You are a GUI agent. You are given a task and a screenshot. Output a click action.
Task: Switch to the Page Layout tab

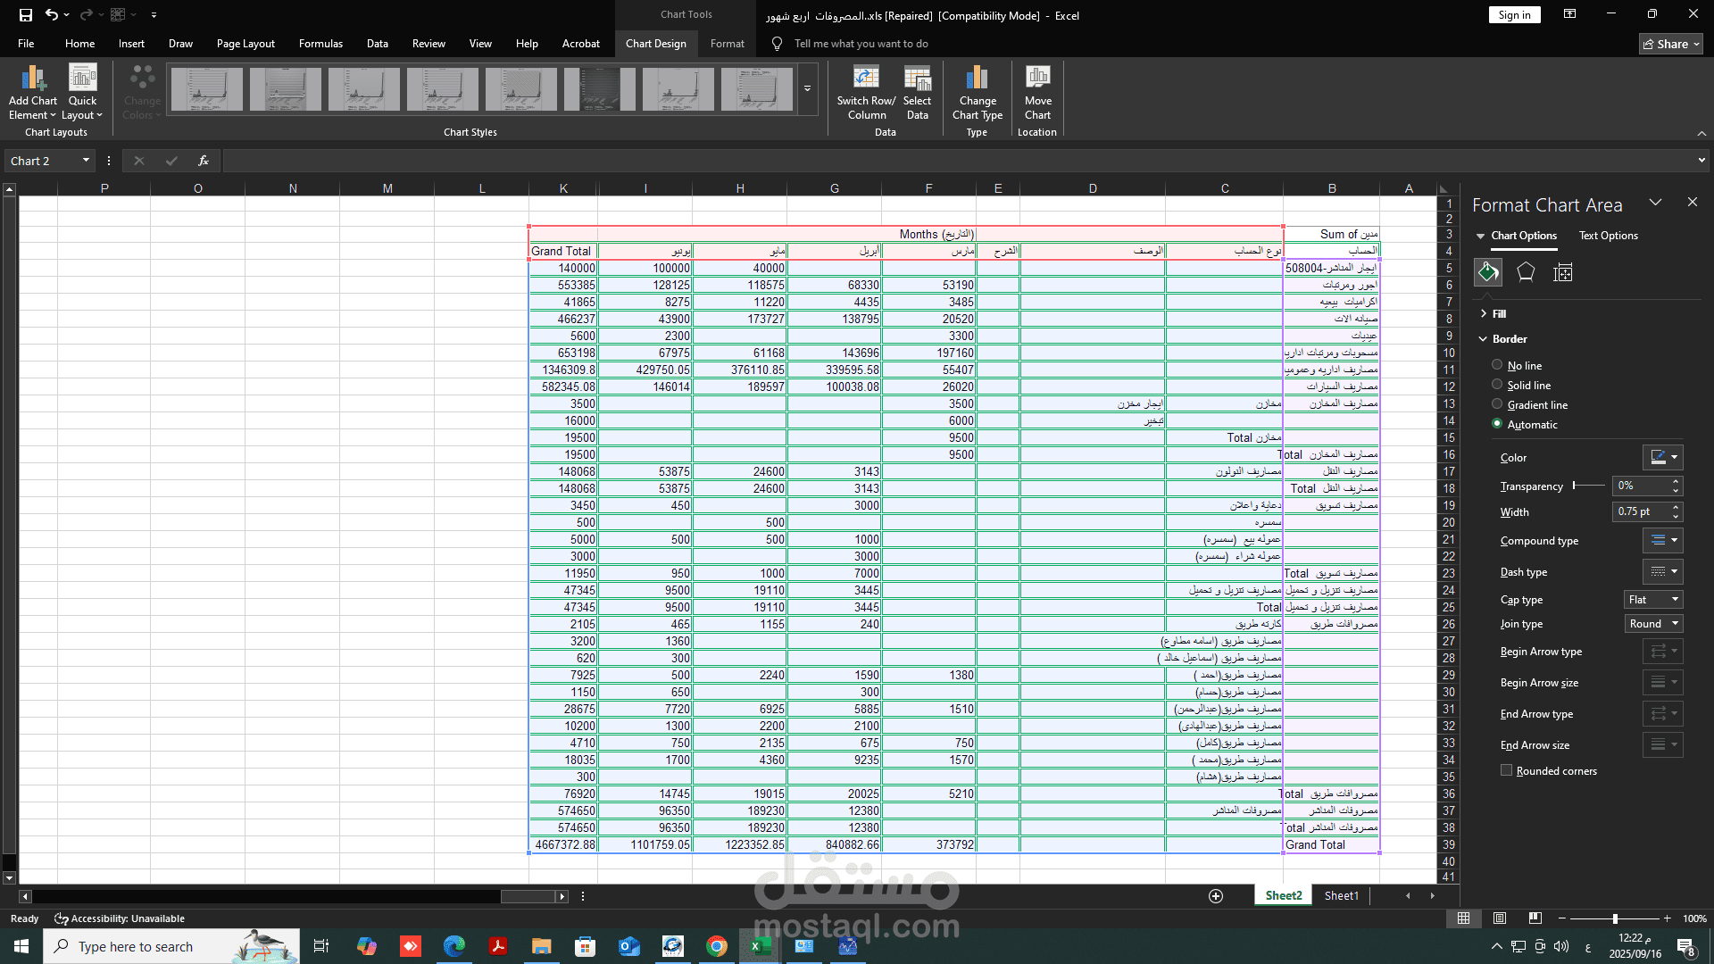coord(245,44)
